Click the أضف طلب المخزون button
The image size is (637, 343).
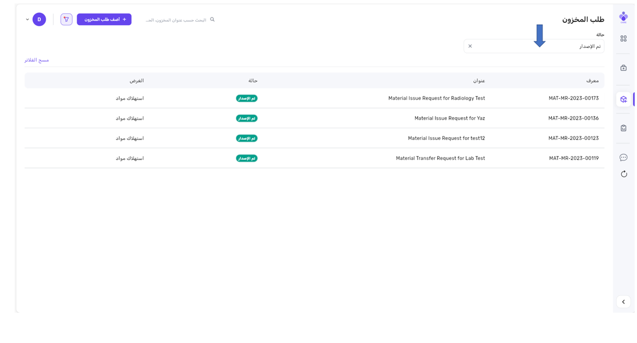[x=104, y=20]
